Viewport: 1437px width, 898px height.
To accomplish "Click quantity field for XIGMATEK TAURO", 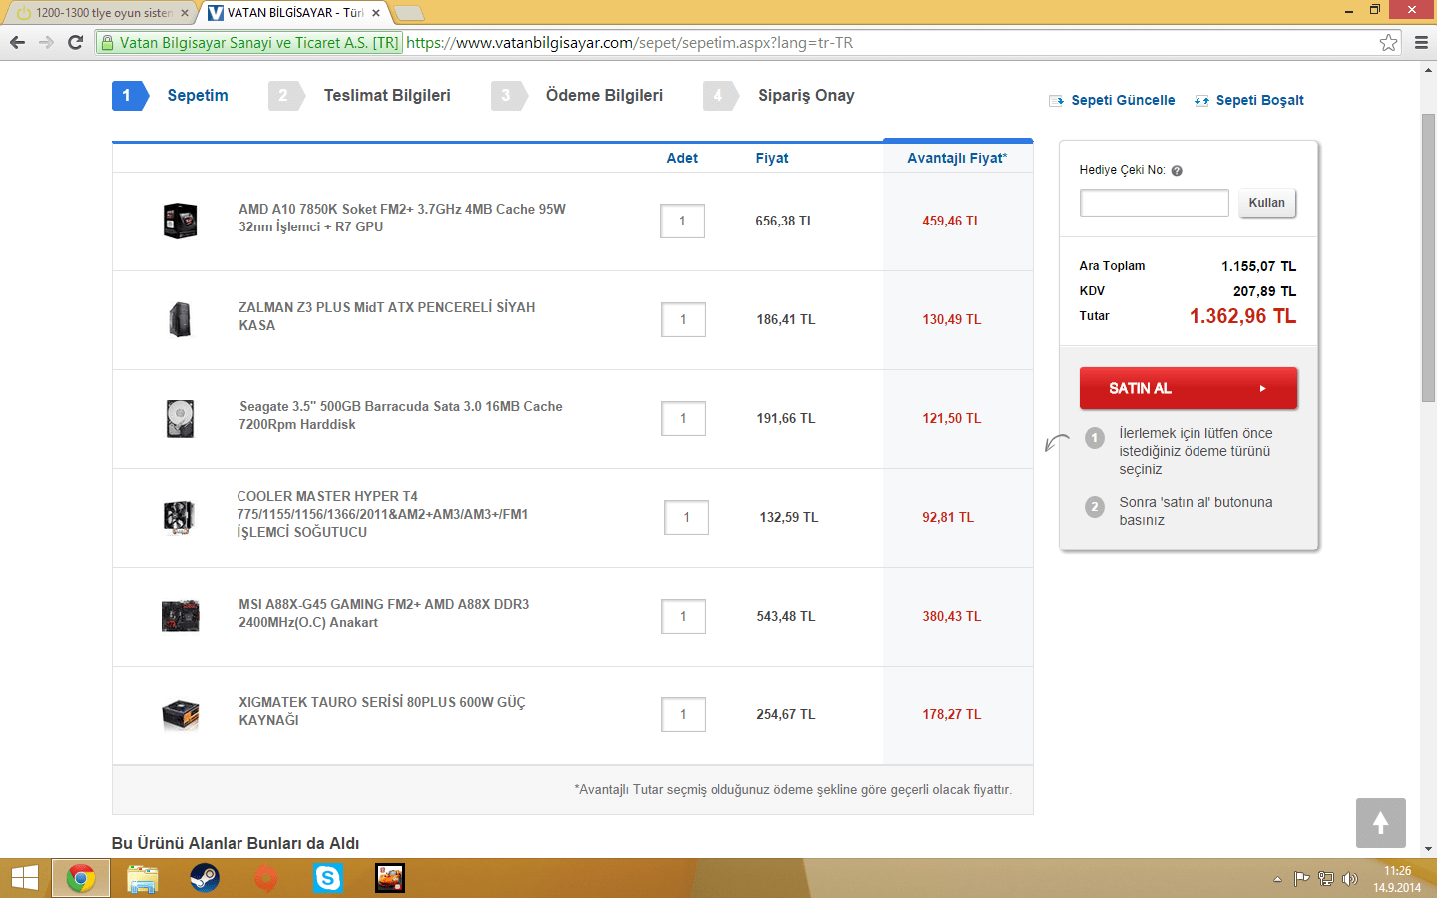I will coord(683,715).
